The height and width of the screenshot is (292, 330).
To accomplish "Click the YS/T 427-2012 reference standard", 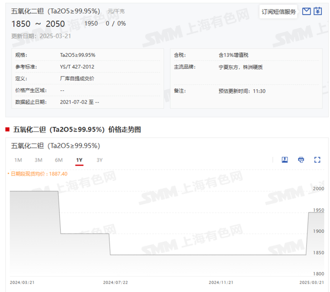I will click(77, 67).
